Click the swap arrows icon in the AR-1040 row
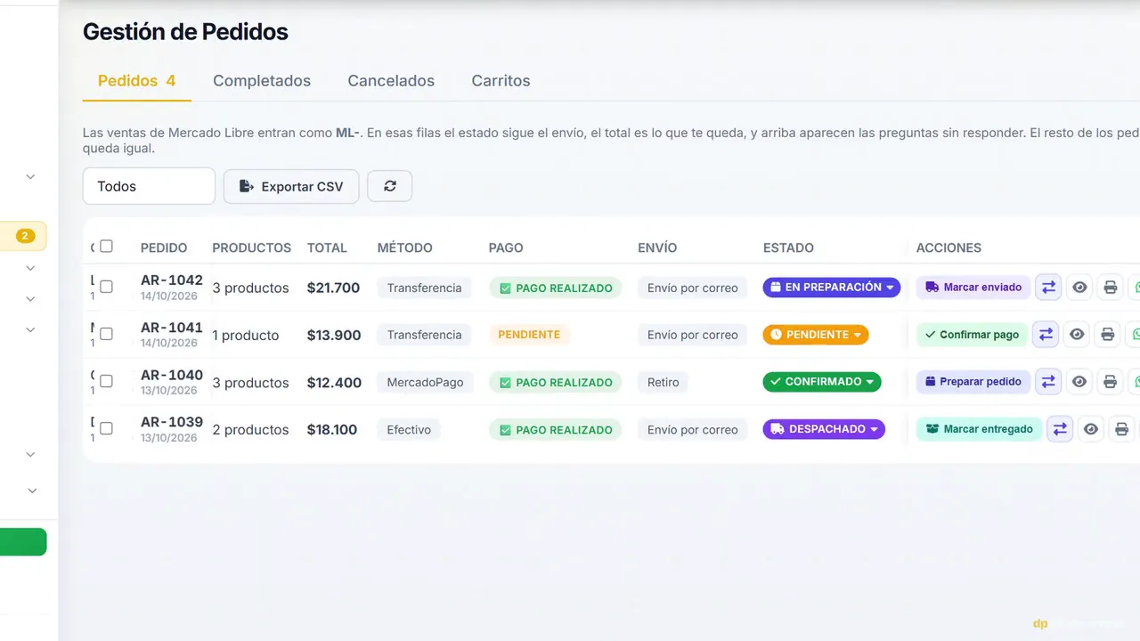This screenshot has height=641, width=1140. point(1048,382)
